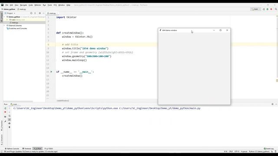Toggle tool window bars icon in status bar corner

coord(2,152)
